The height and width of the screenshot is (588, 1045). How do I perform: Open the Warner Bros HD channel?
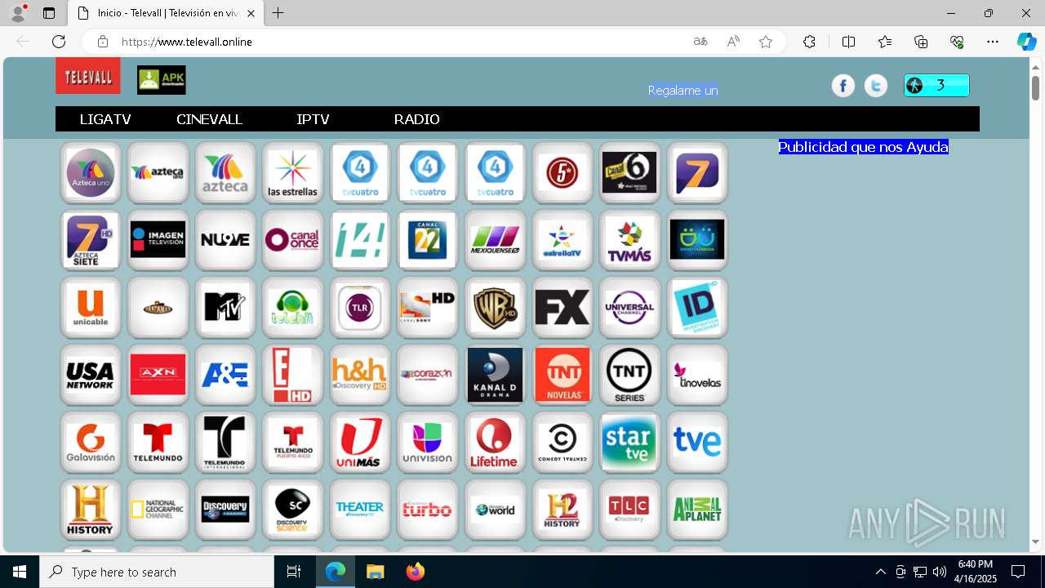coord(495,307)
